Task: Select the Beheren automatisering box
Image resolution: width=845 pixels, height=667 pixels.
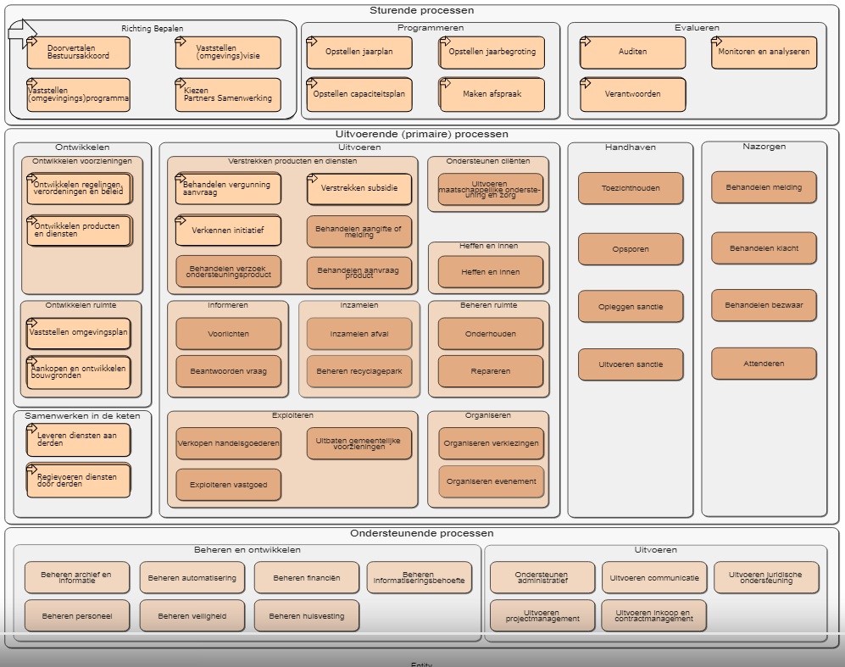Action: tap(192, 577)
